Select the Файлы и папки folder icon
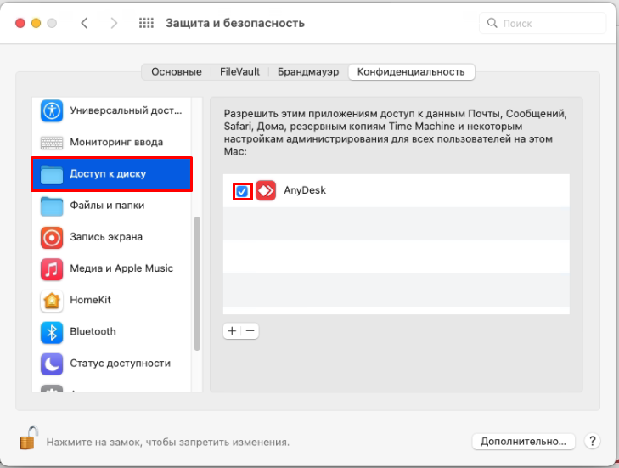Screen dimensions: 619x468 (x=52, y=206)
